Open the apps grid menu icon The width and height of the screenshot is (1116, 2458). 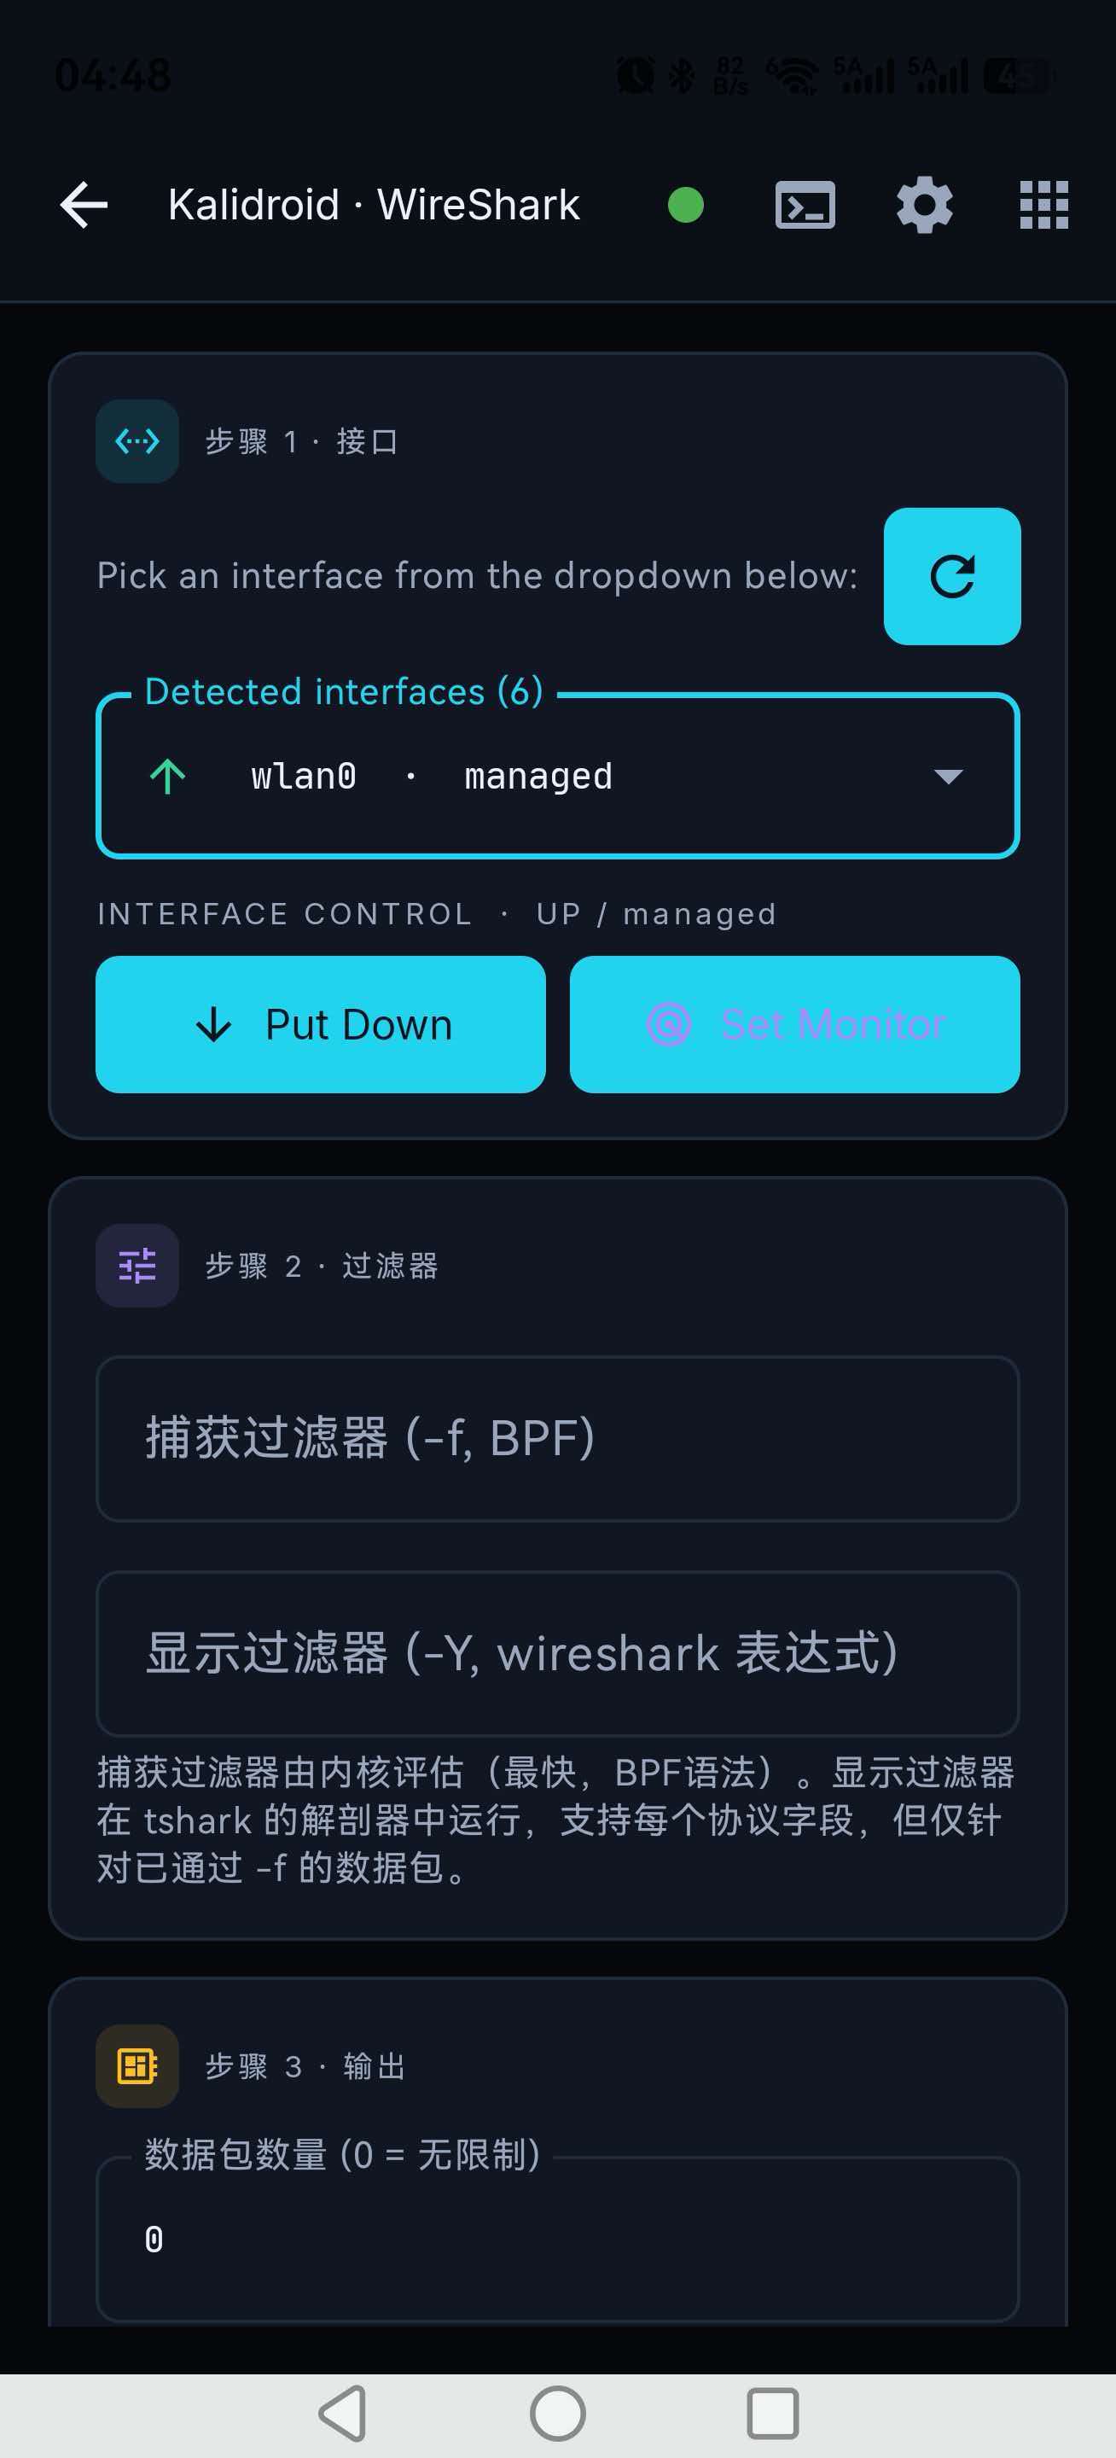[1043, 205]
